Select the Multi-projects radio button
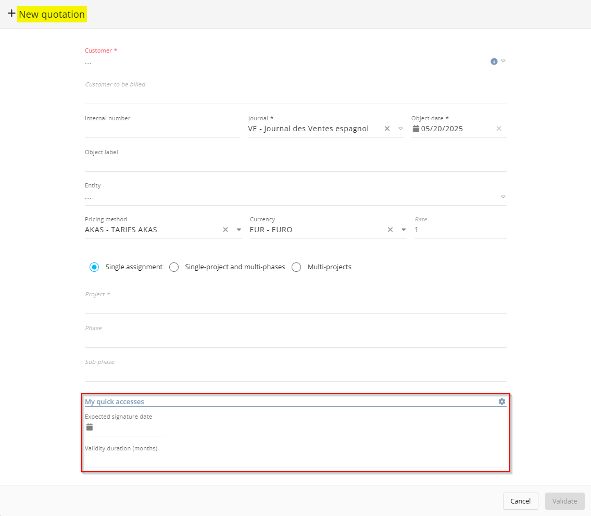Screen dimensions: 591x516 (296, 267)
